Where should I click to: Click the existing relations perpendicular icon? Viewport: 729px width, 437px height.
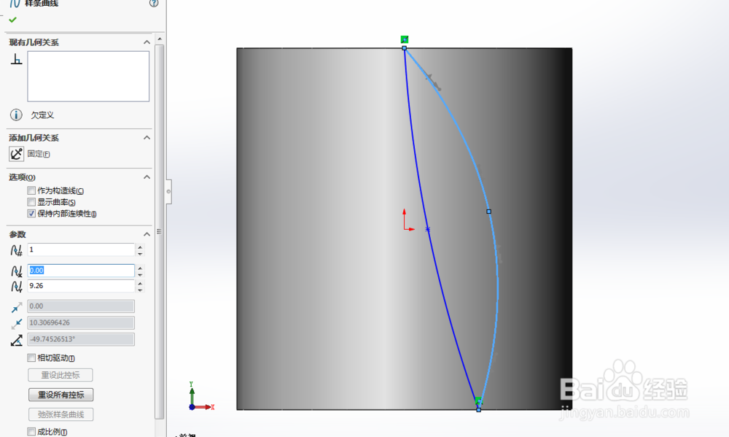point(16,59)
